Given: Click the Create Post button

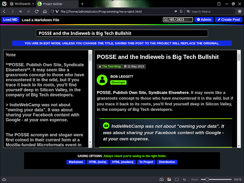Looking at the screenshot, I should coord(229,20).
